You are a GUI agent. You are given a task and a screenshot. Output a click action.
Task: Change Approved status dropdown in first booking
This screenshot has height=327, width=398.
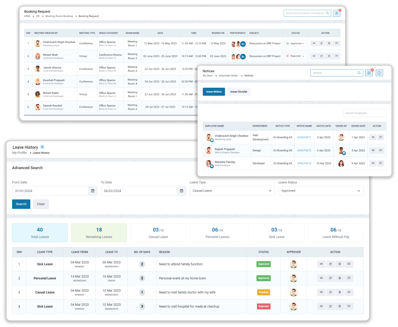tap(296, 43)
